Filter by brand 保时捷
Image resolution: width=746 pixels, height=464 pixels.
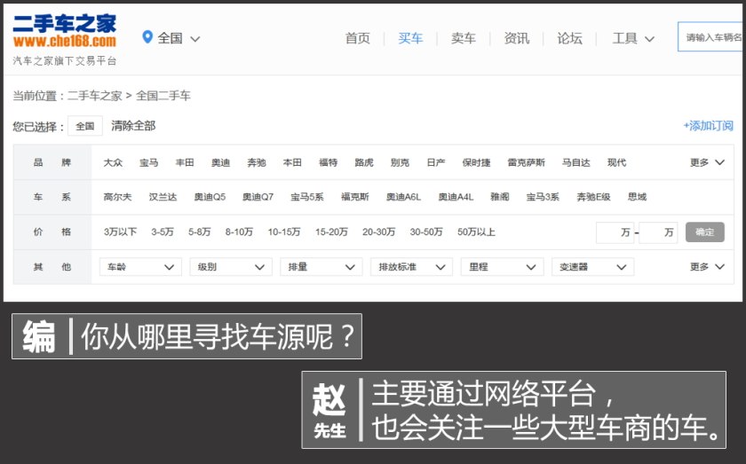click(476, 162)
